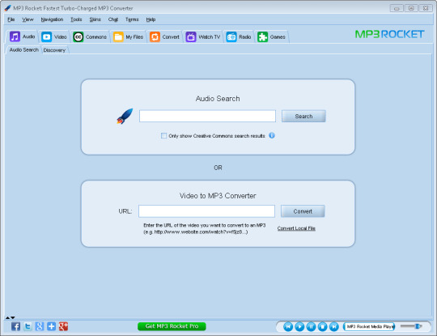The width and height of the screenshot is (437, 336).
Task: Open the Watch TV icon
Action: point(191,36)
